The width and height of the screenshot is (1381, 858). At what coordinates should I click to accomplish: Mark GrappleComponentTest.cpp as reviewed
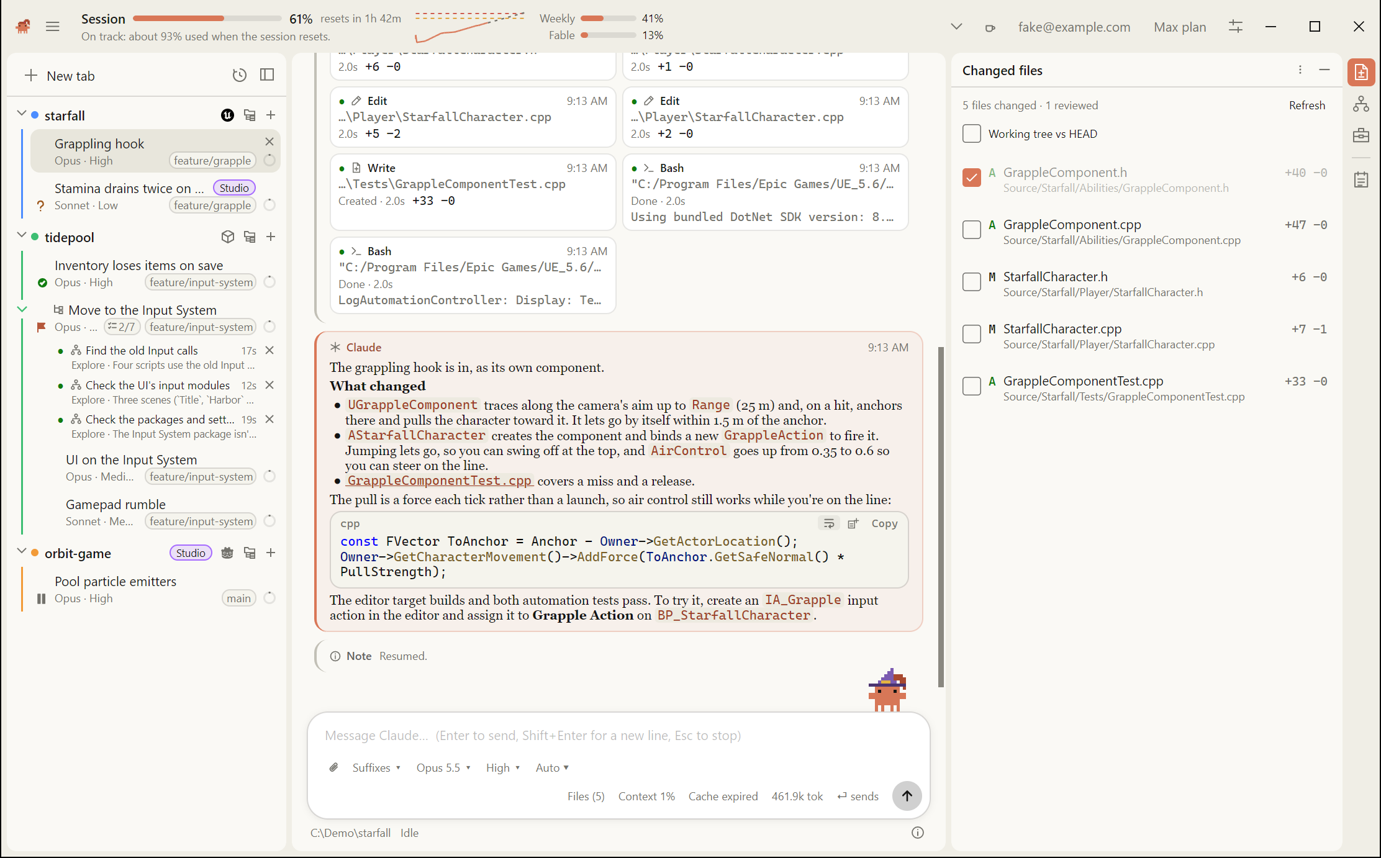coord(972,386)
